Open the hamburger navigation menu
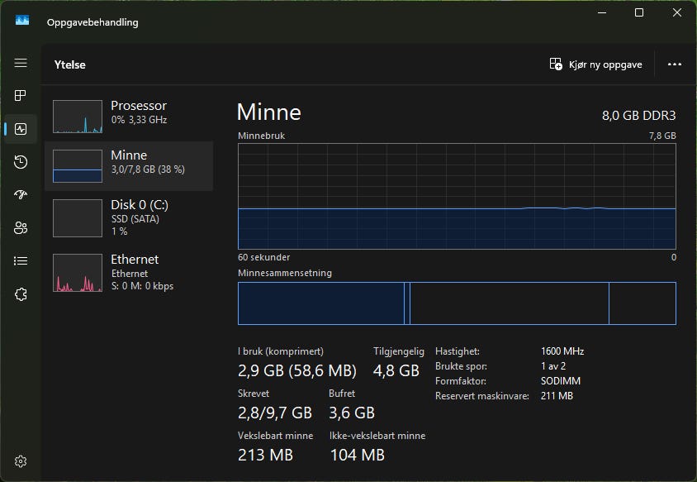 pos(21,64)
